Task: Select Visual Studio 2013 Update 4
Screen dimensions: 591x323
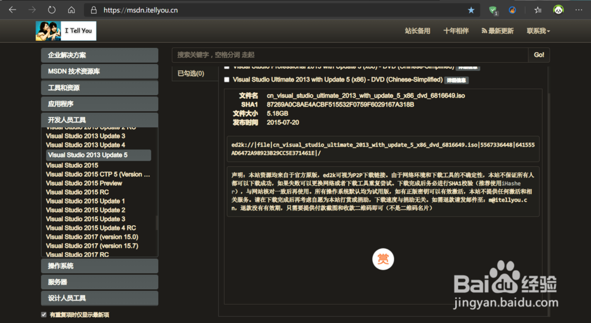Action: point(86,145)
